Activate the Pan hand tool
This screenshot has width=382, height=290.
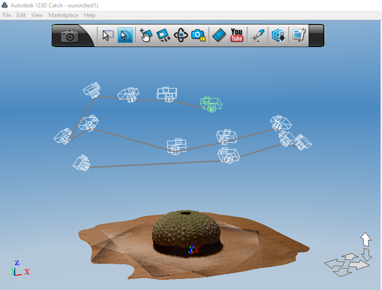(x=146, y=36)
